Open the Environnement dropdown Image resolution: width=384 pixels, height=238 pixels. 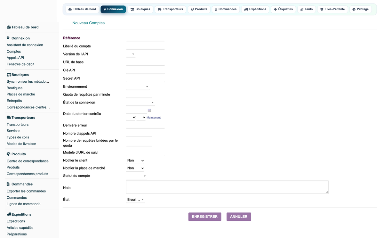[x=138, y=86]
